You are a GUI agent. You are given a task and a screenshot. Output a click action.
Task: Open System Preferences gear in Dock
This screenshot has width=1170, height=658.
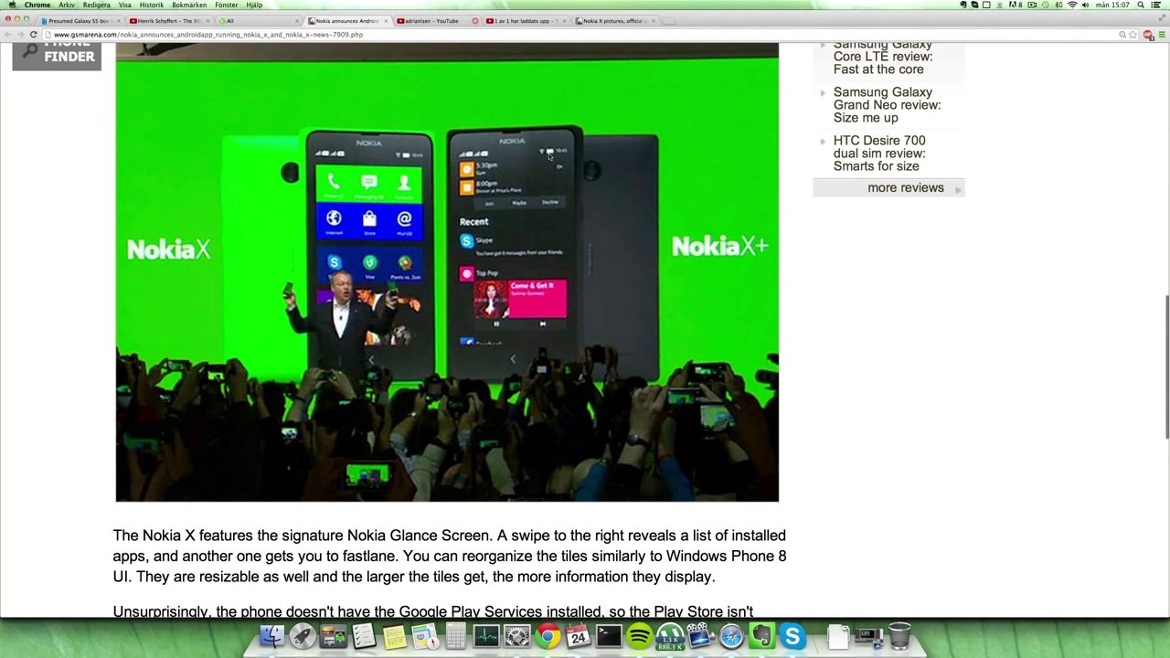pyautogui.click(x=517, y=636)
